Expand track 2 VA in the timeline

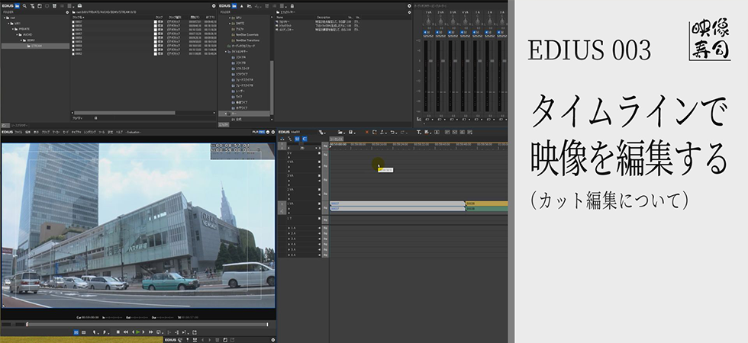pos(289,195)
